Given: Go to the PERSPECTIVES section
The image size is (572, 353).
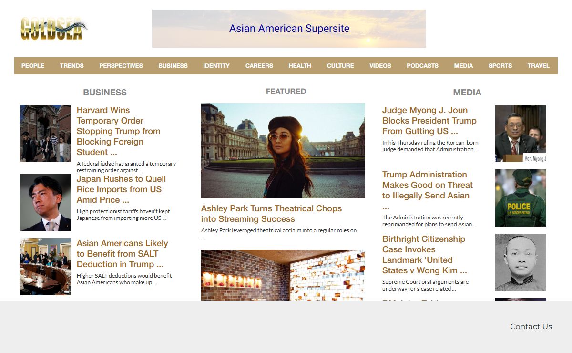Looking at the screenshot, I should (x=121, y=66).
